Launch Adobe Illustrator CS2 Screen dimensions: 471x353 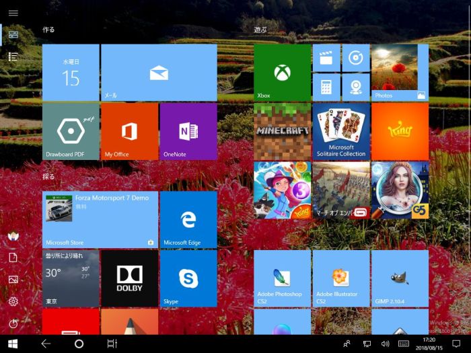(x=341, y=278)
